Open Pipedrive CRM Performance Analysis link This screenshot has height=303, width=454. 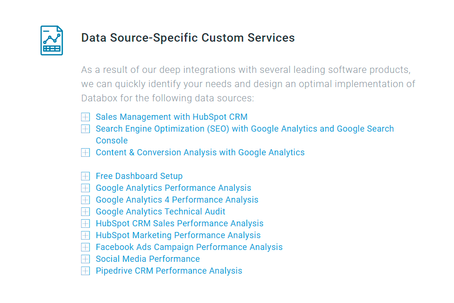[x=169, y=271]
